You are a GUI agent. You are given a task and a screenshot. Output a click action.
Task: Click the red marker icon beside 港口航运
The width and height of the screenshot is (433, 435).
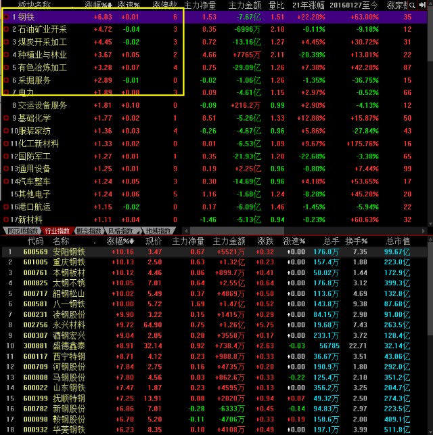6,207
